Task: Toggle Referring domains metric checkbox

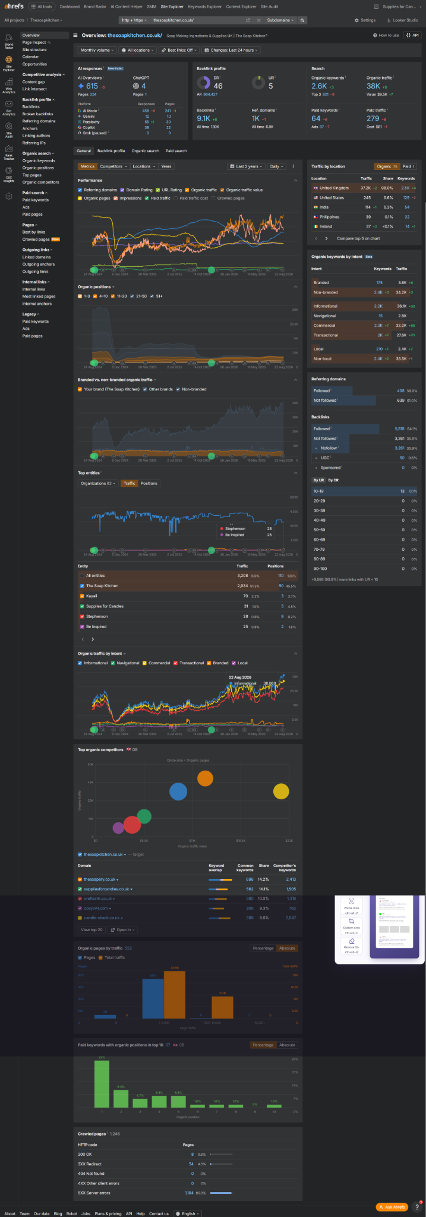Action: click(x=80, y=190)
